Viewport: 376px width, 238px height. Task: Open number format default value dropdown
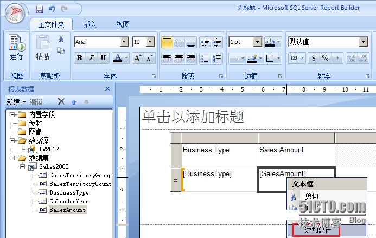pos(364,42)
